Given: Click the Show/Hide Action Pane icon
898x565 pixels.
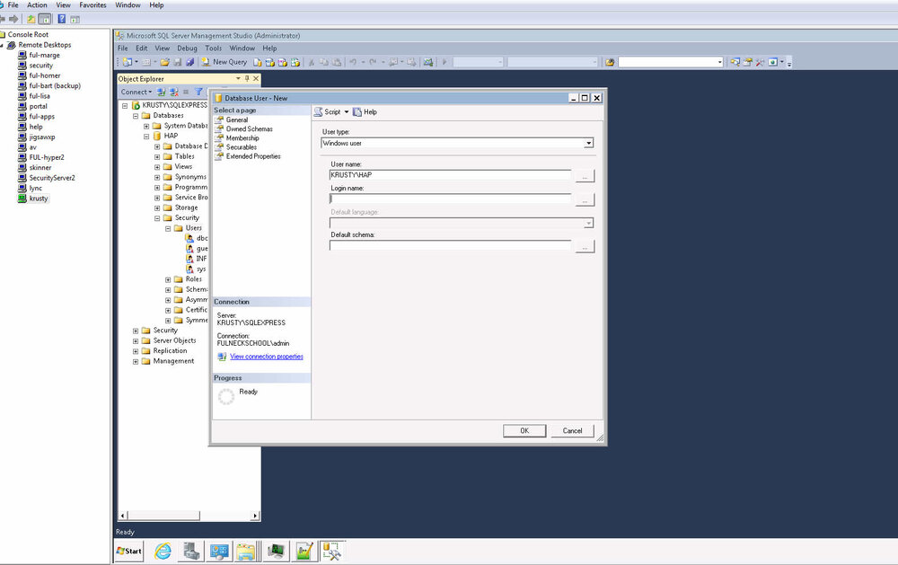Looking at the screenshot, I should [75, 19].
